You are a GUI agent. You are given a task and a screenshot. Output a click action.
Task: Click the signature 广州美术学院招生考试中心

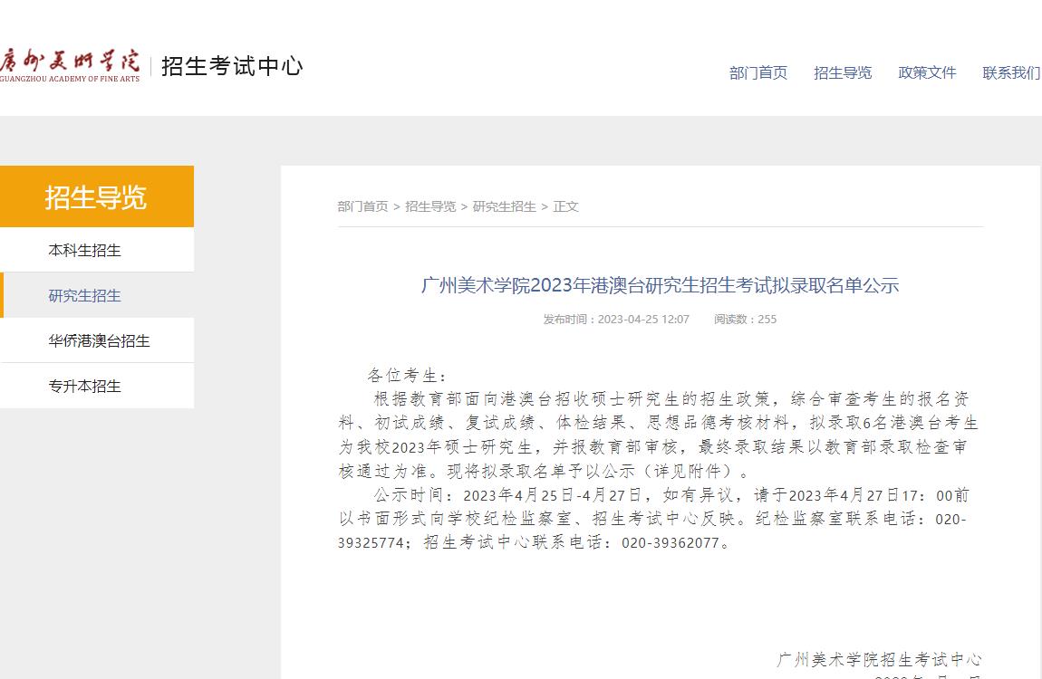(879, 660)
